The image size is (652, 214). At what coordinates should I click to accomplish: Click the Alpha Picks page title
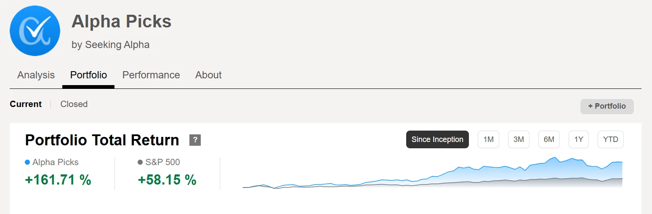point(121,21)
